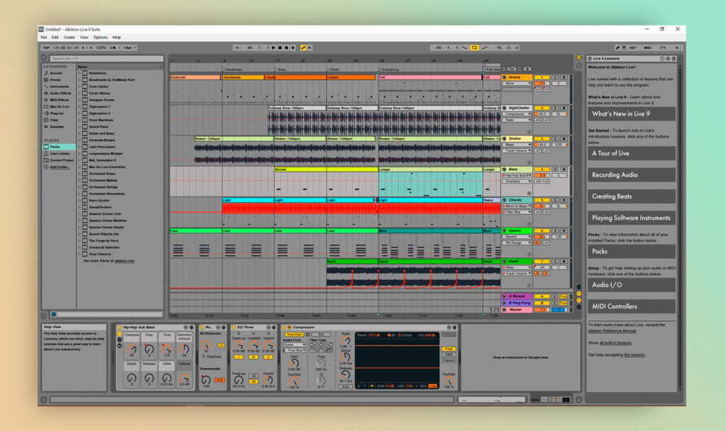Viewport: 726px width, 431px height.
Task: Open the Options menu
Action: [101, 38]
